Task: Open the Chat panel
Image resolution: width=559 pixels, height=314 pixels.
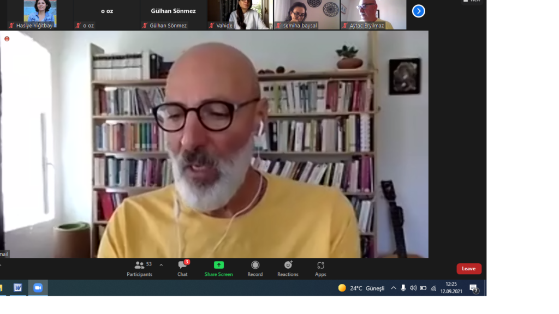Action: pos(182,268)
